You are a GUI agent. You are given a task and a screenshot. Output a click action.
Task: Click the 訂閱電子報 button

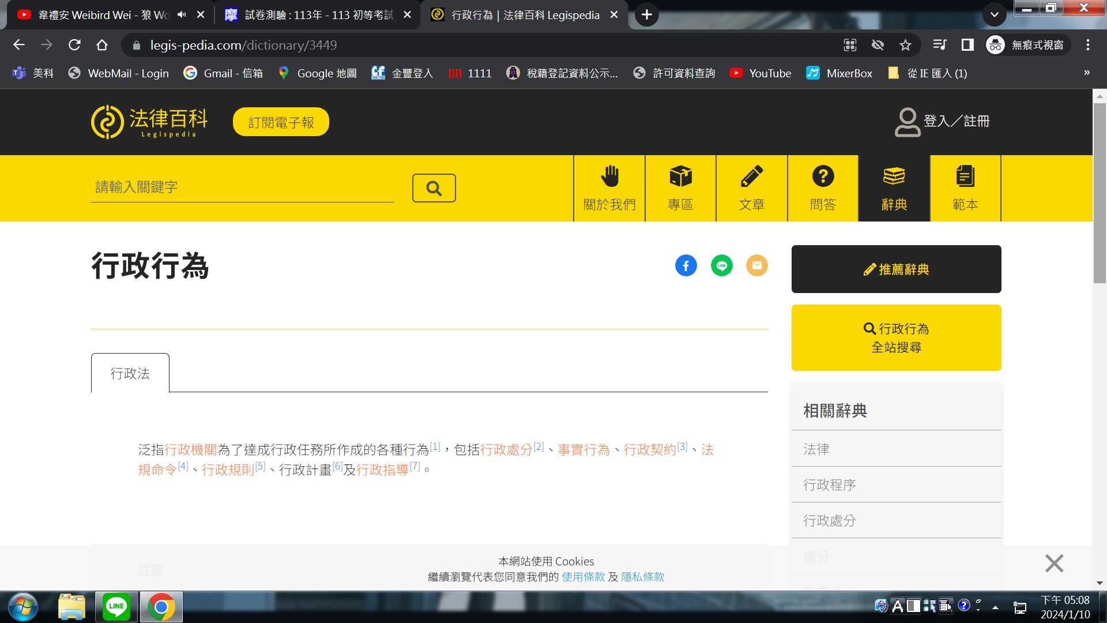pos(281,122)
